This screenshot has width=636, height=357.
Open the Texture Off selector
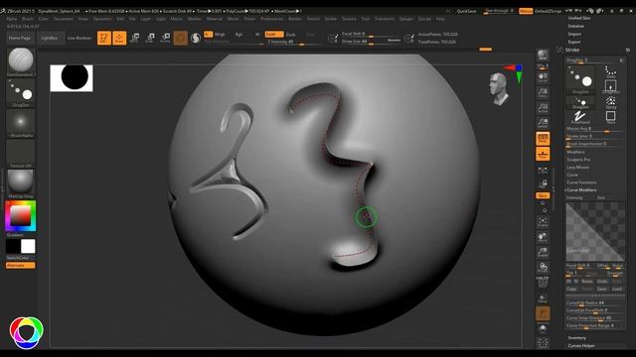point(21,154)
